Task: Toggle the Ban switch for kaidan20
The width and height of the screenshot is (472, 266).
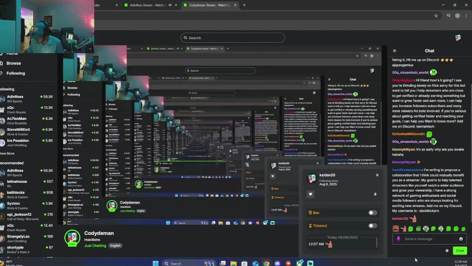Action: pyautogui.click(x=373, y=213)
